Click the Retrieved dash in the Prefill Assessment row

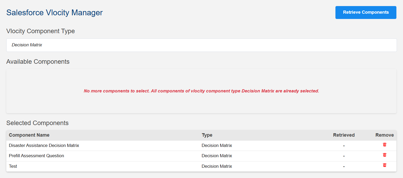pos(344,156)
